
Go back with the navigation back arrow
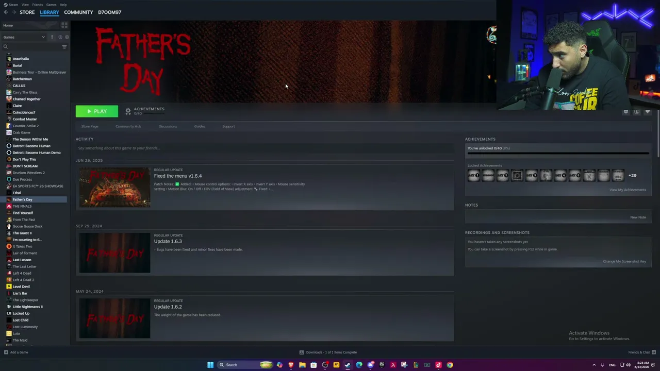point(6,12)
